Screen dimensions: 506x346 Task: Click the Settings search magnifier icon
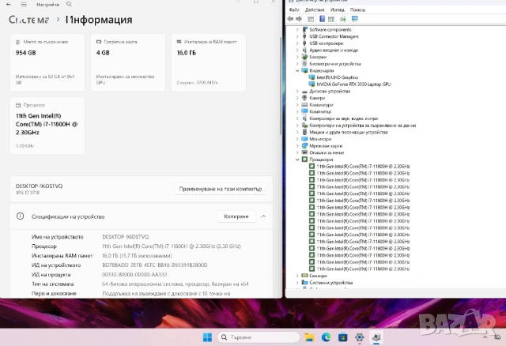69,4
